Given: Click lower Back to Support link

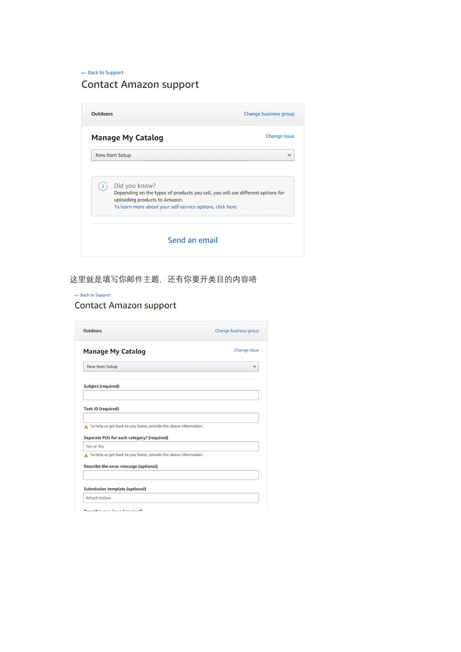Looking at the screenshot, I should tap(93, 295).
